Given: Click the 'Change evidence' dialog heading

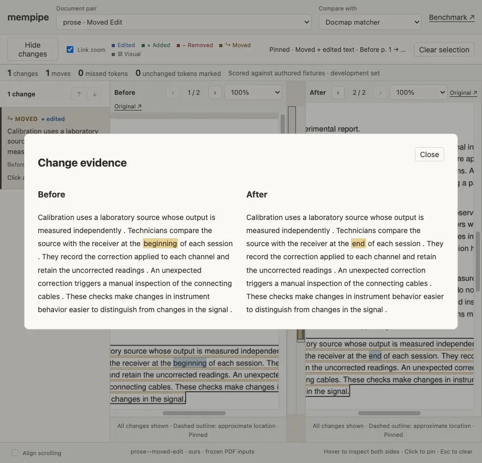Looking at the screenshot, I should 82,163.
